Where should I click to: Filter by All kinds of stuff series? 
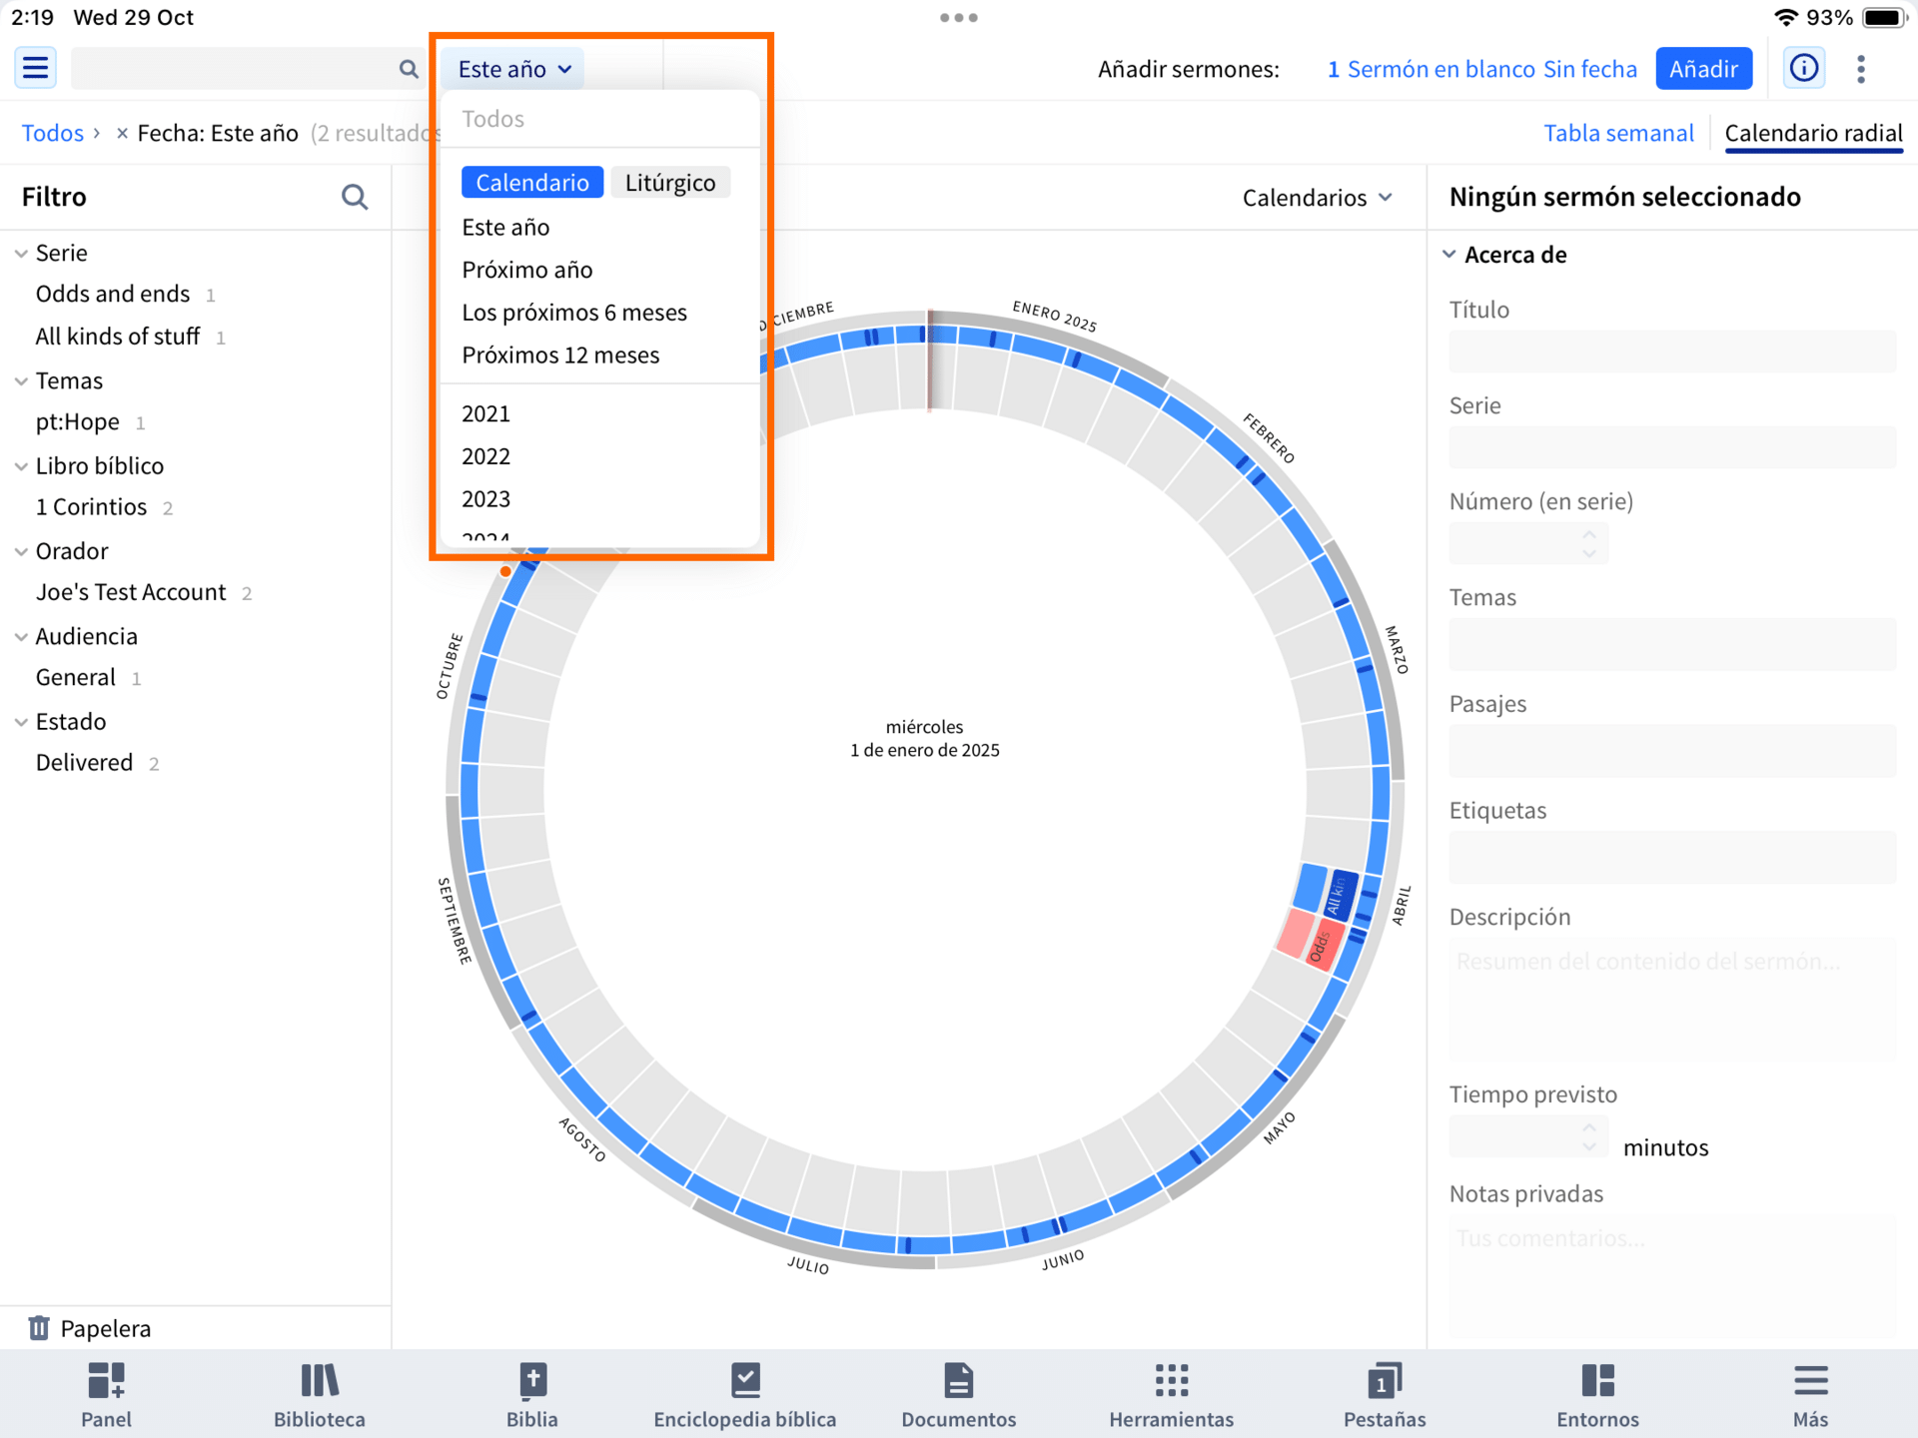[118, 337]
